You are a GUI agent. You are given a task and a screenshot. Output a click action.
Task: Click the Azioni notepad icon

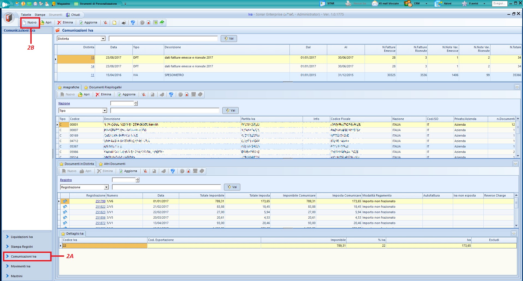point(438,4)
